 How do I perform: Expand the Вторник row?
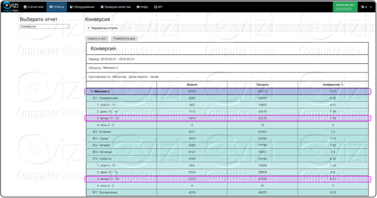tap(94, 132)
